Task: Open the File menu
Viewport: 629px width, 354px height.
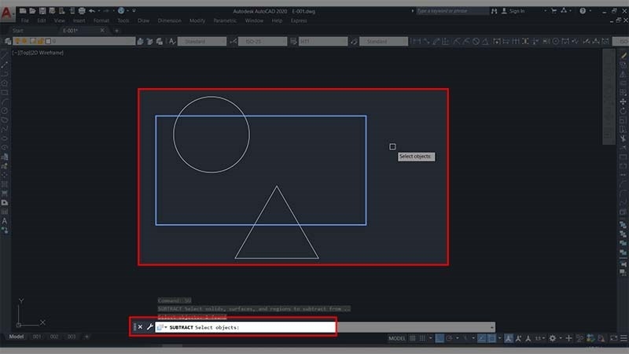Action: pyautogui.click(x=25, y=20)
